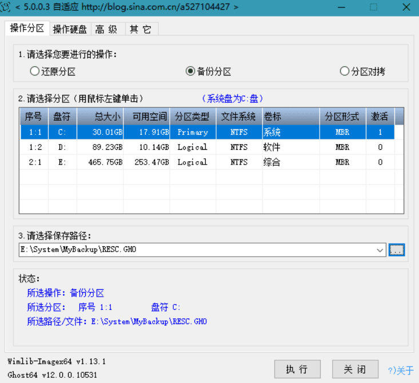Select the 分区对拷 radio button

point(344,71)
